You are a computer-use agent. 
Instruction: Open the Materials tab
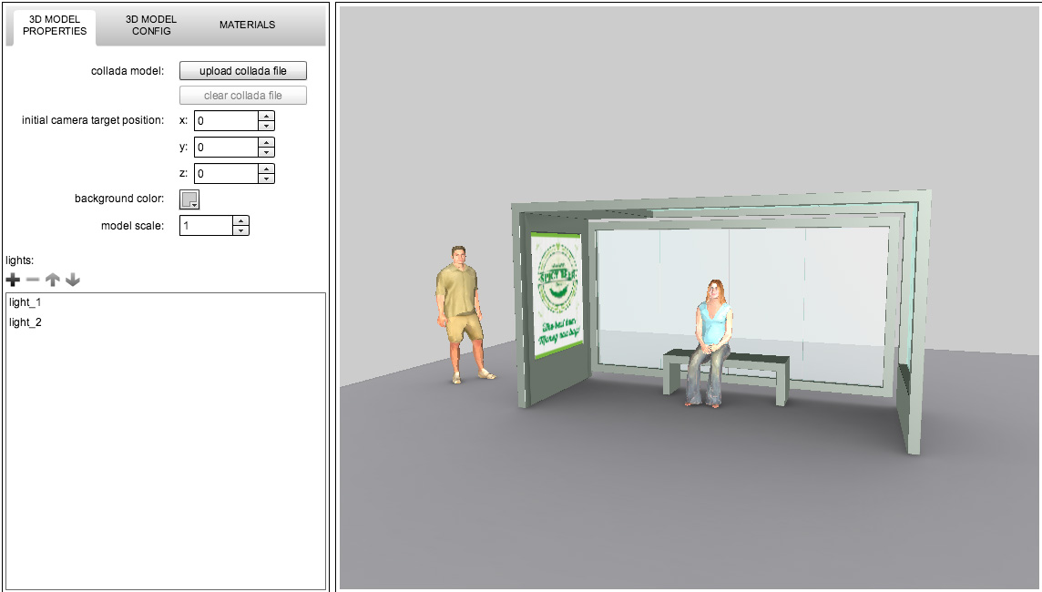tap(247, 25)
